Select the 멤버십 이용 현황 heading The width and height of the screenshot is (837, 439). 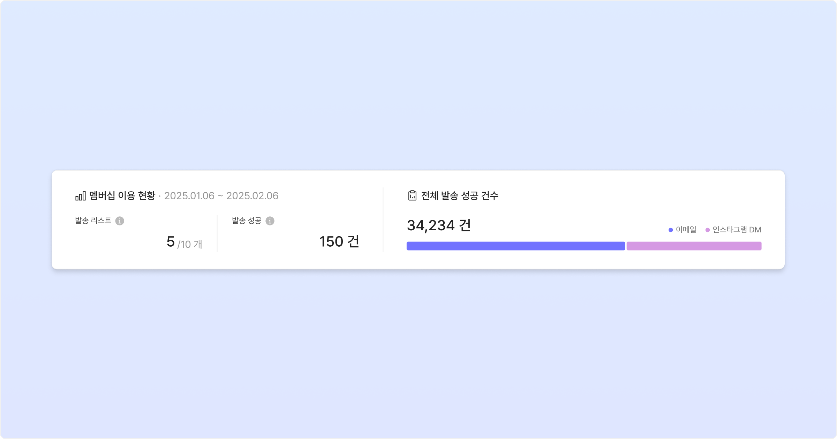click(x=122, y=196)
